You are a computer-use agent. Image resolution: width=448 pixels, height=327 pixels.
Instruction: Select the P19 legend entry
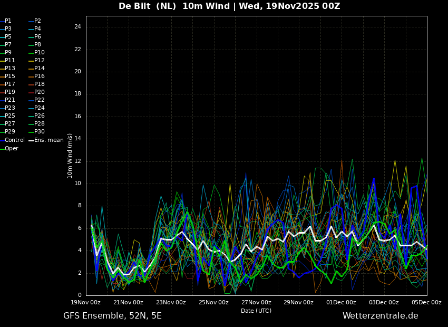pos(7,92)
